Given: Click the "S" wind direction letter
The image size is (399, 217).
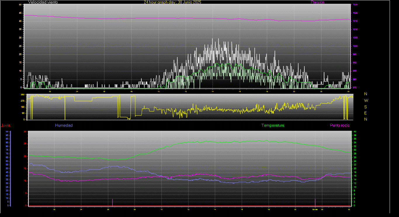Looking at the screenshot, I should [x=366, y=107].
